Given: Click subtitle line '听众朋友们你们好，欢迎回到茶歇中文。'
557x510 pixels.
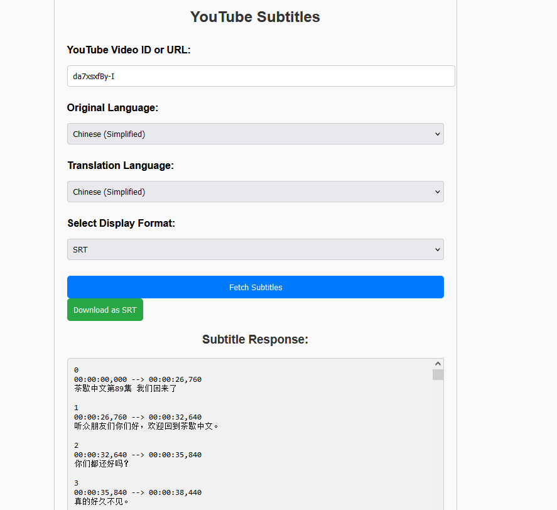Looking at the screenshot, I should point(146,426).
